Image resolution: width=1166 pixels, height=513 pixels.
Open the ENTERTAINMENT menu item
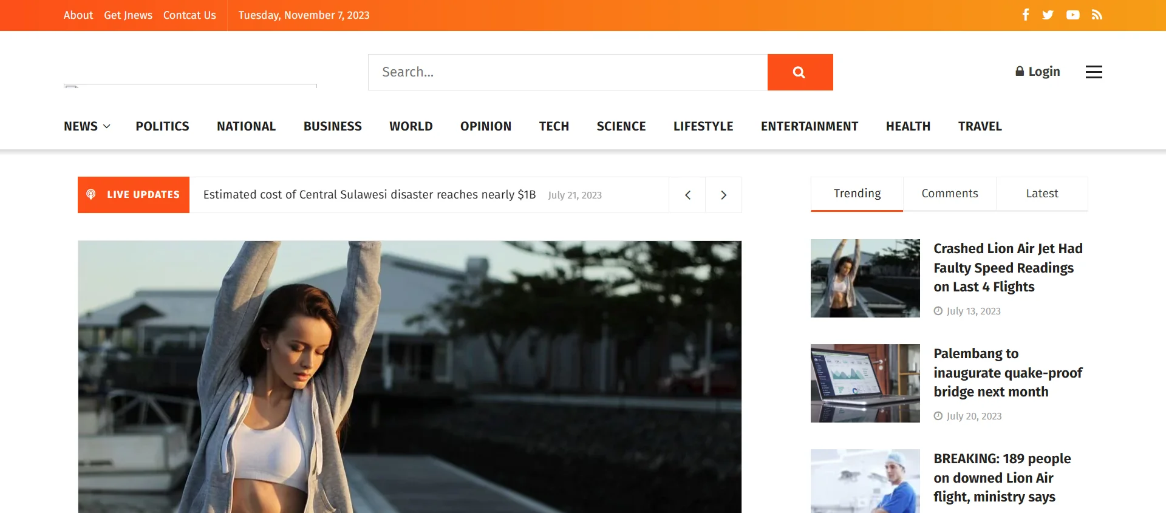pyautogui.click(x=810, y=126)
